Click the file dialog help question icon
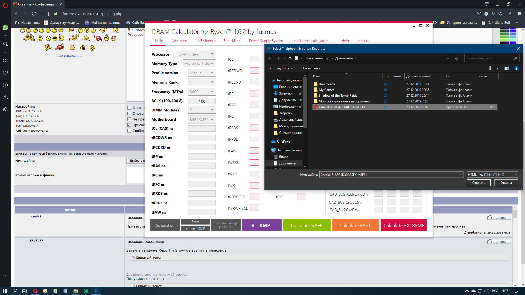 516,68
